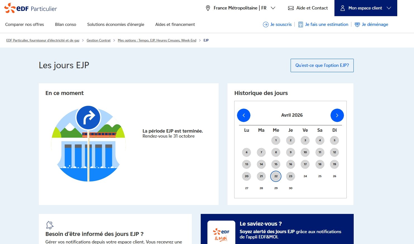Go to next month in calendar
This screenshot has width=414, height=244.
[x=337, y=115]
